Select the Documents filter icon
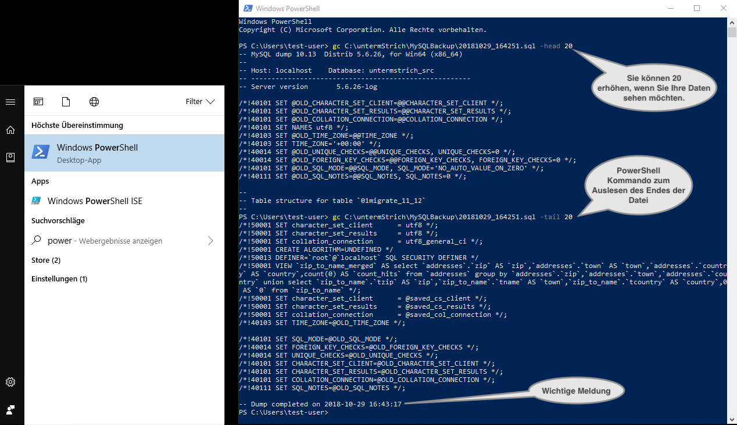The width and height of the screenshot is (737, 425). coord(66,101)
